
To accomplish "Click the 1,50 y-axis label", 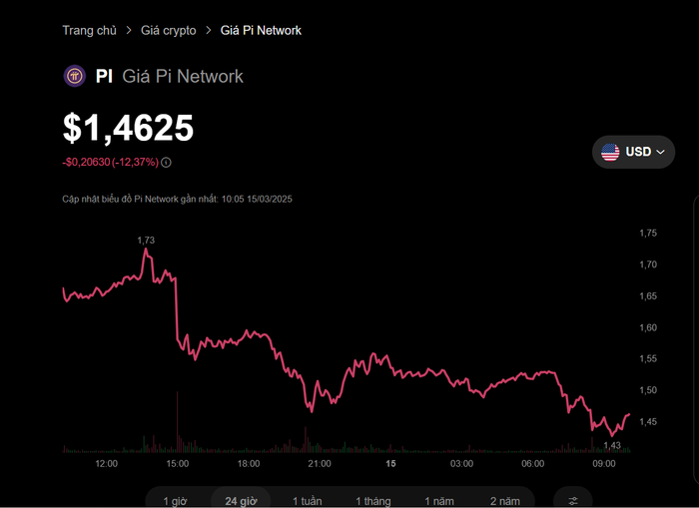I will pos(648,390).
